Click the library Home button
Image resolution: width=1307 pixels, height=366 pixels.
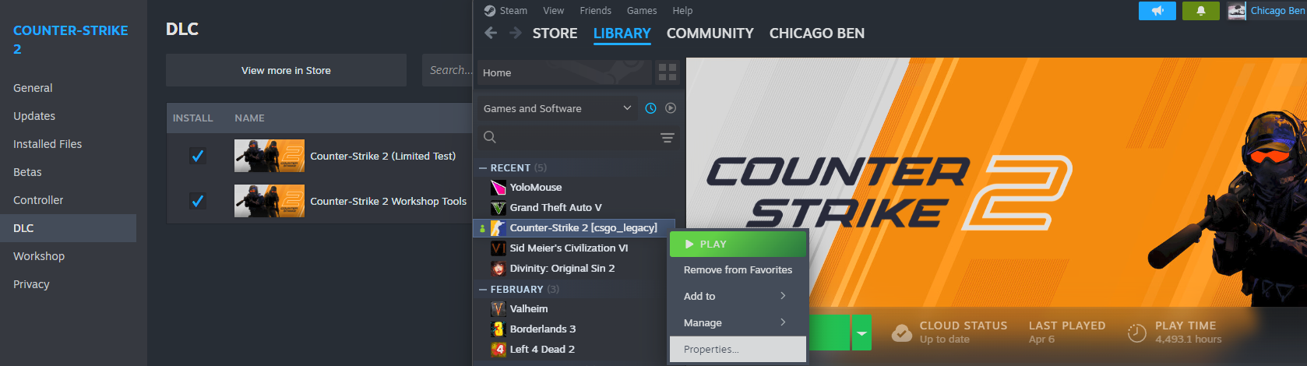click(565, 72)
